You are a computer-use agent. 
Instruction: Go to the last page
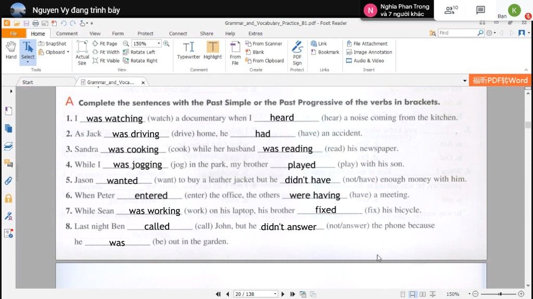(293, 294)
